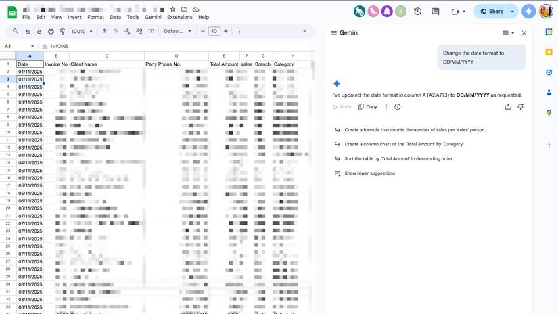The image size is (558, 314).
Task: Open version history clock icon
Action: [417, 12]
